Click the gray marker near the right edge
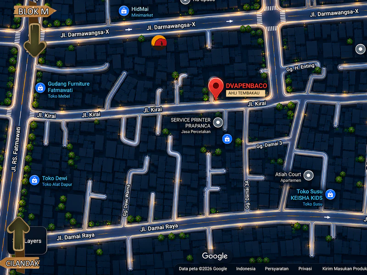The width and height of the screenshot is (367, 275). 360,49
